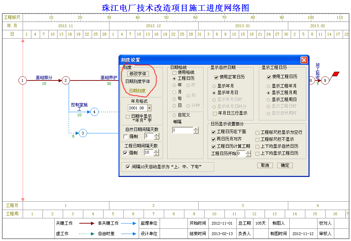Select the 年 gridline radio
Viewport: 351px width, 241px height.
point(174,85)
